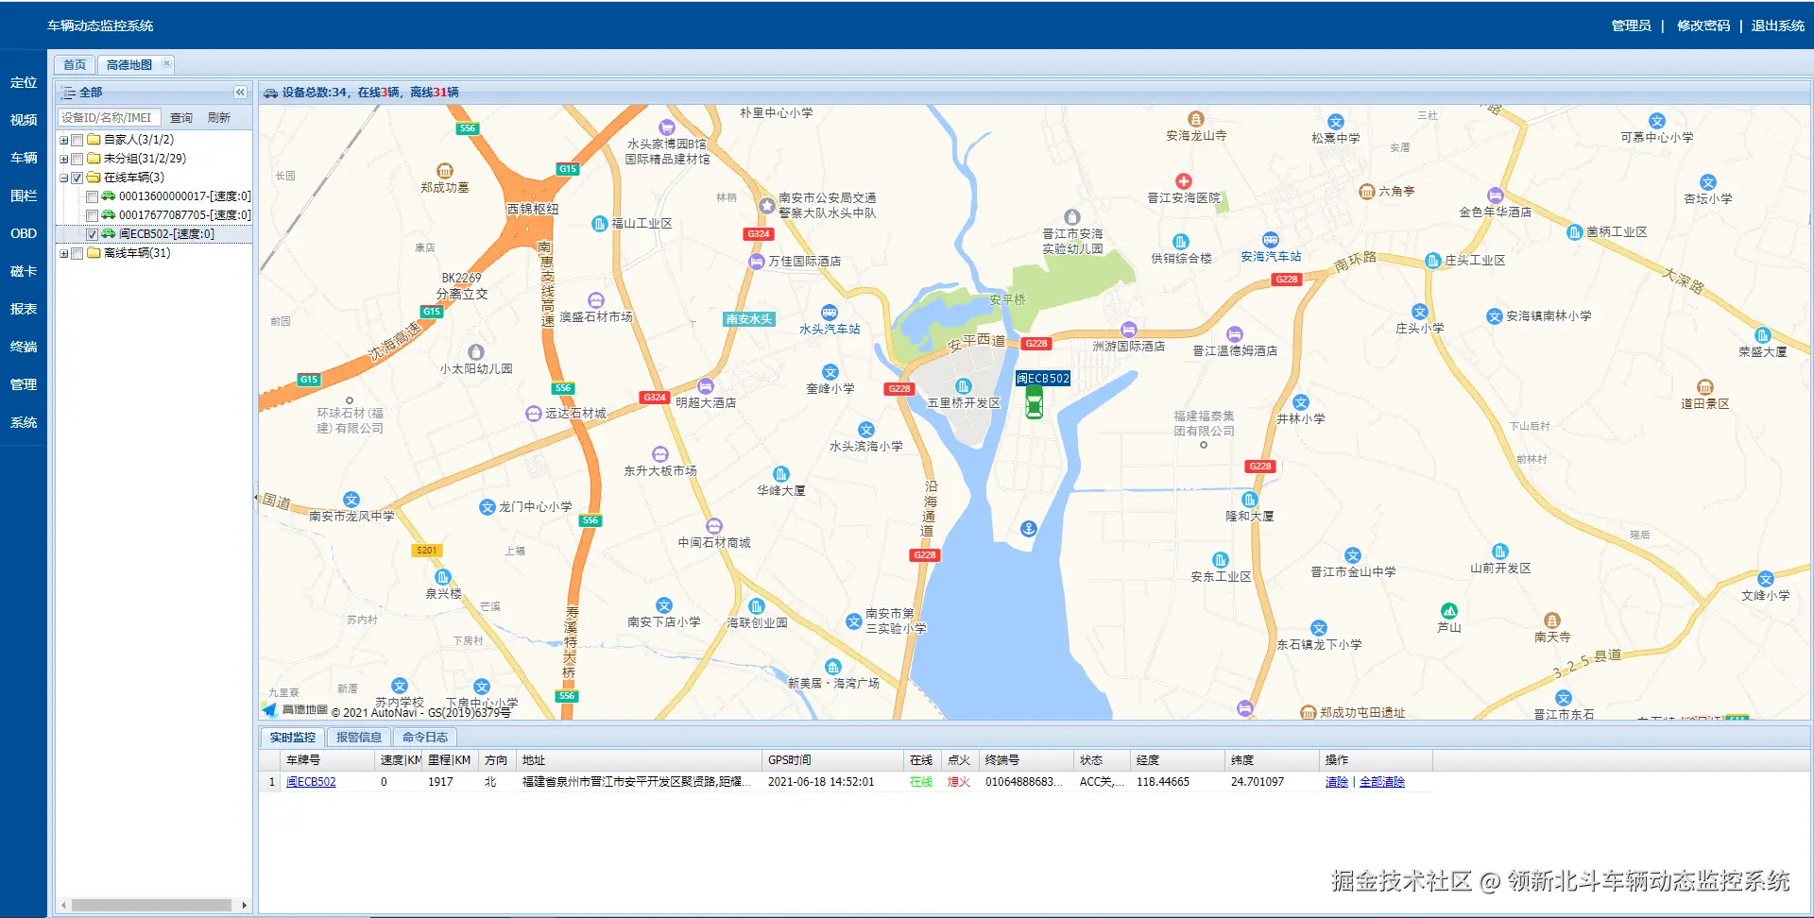Viewport: 1814px width, 918px height.
Task: Click the 刷新 refresh button
Action: (x=219, y=118)
